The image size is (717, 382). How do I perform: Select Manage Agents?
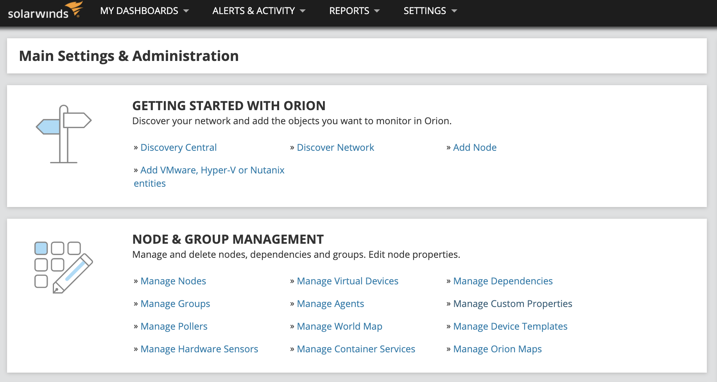coord(330,303)
